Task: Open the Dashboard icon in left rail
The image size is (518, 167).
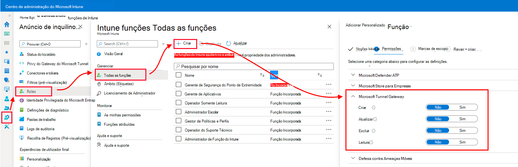Action: click(x=6, y=34)
